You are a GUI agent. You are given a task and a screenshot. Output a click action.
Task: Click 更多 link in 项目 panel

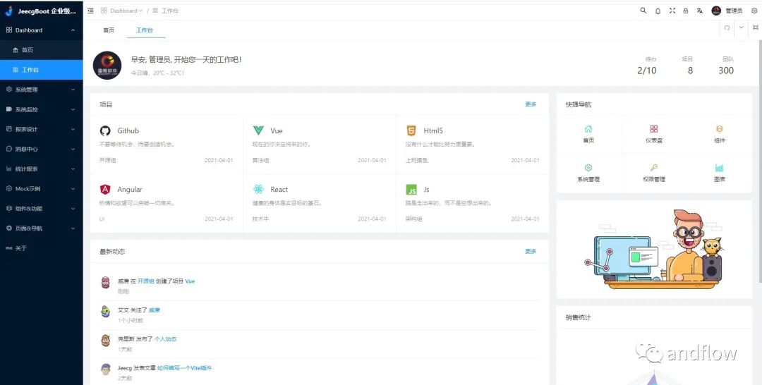click(x=531, y=104)
